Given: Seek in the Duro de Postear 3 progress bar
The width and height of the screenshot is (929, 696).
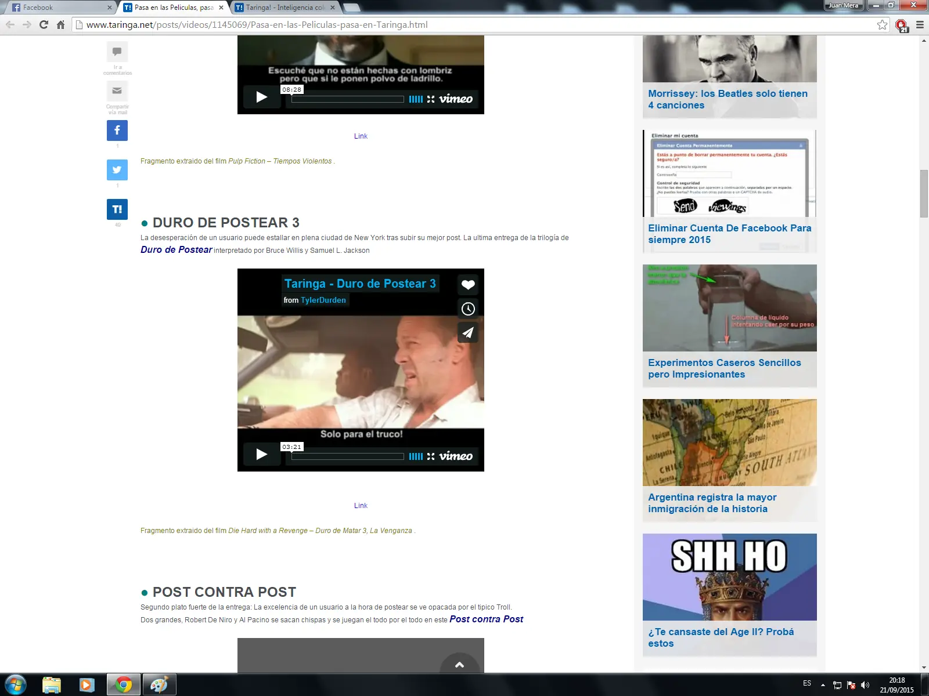Looking at the screenshot, I should (x=348, y=456).
